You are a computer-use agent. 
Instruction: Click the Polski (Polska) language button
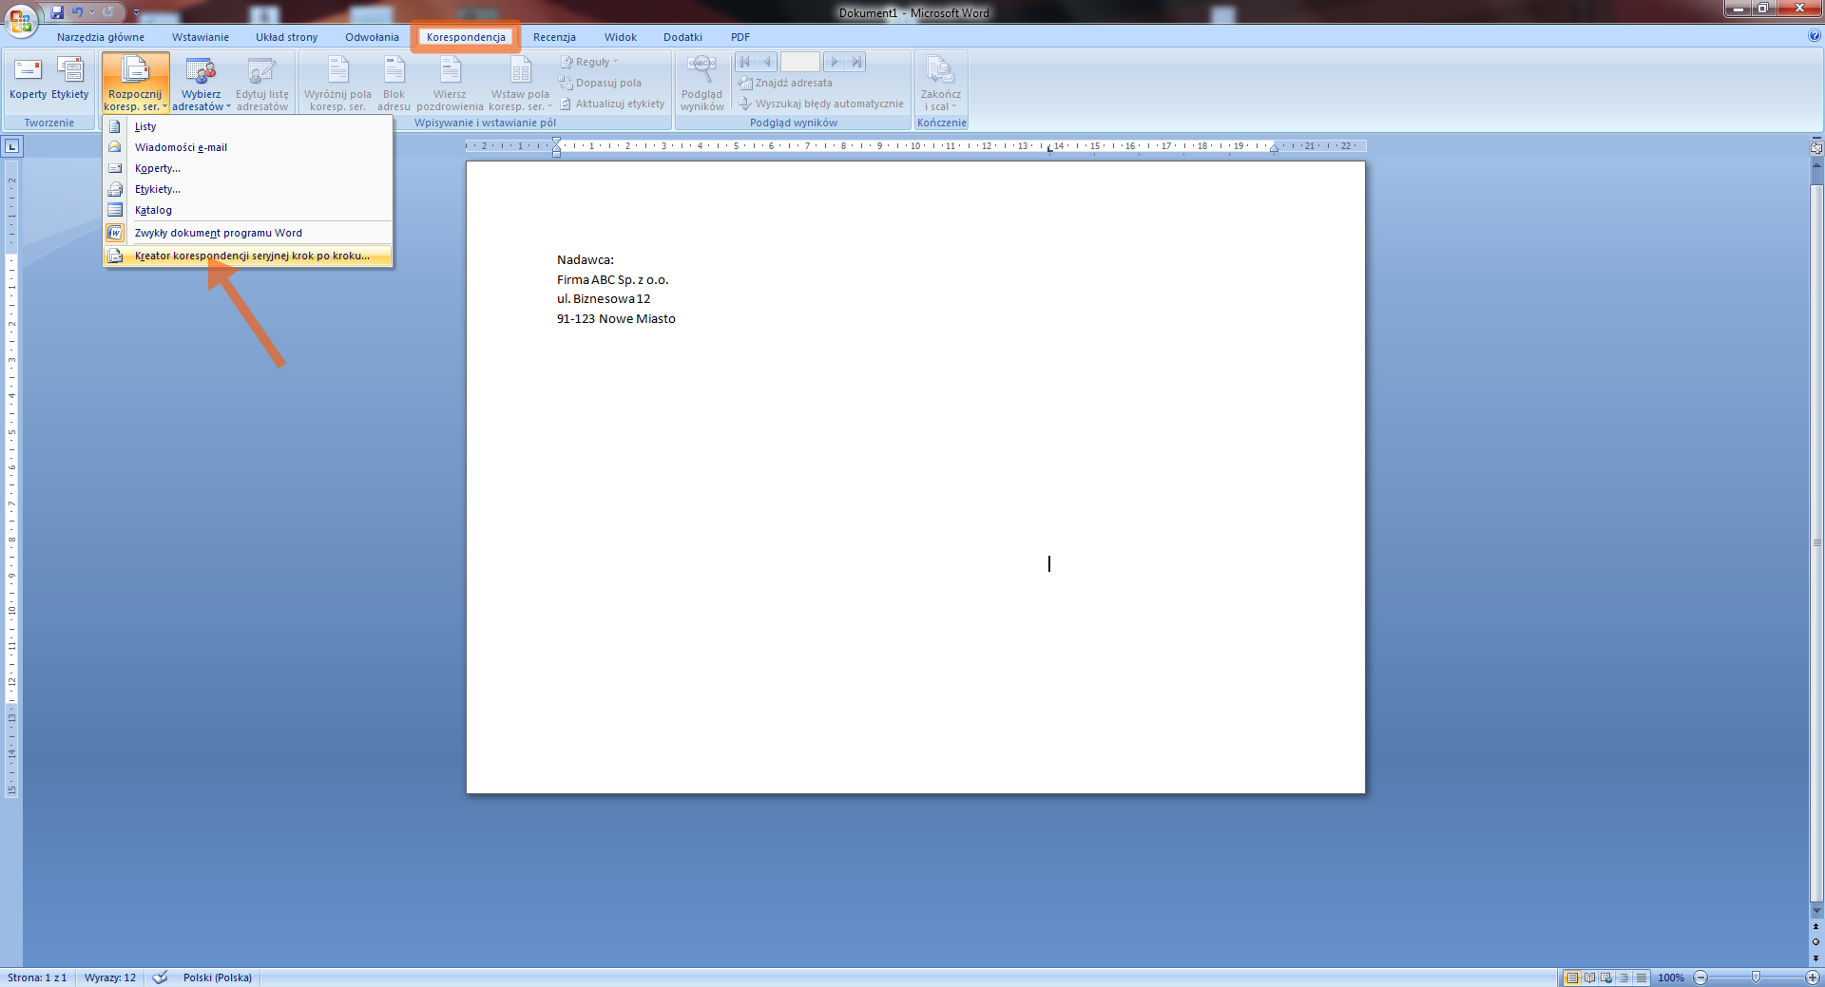(x=217, y=978)
